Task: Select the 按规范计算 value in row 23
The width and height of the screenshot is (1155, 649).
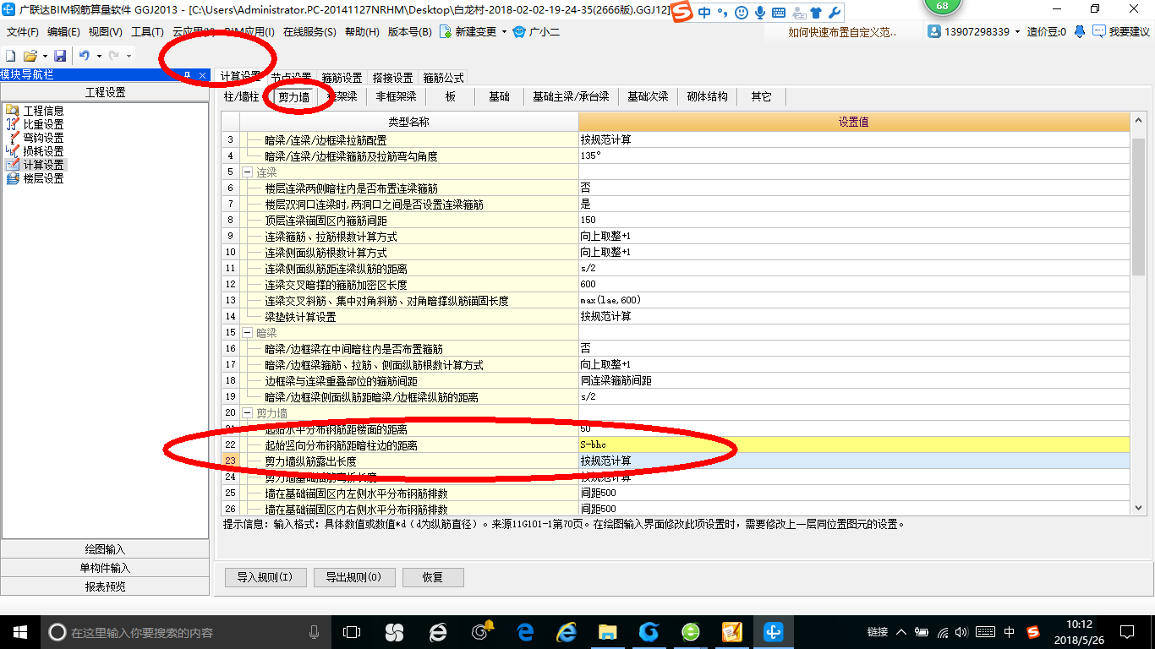Action: coord(854,461)
